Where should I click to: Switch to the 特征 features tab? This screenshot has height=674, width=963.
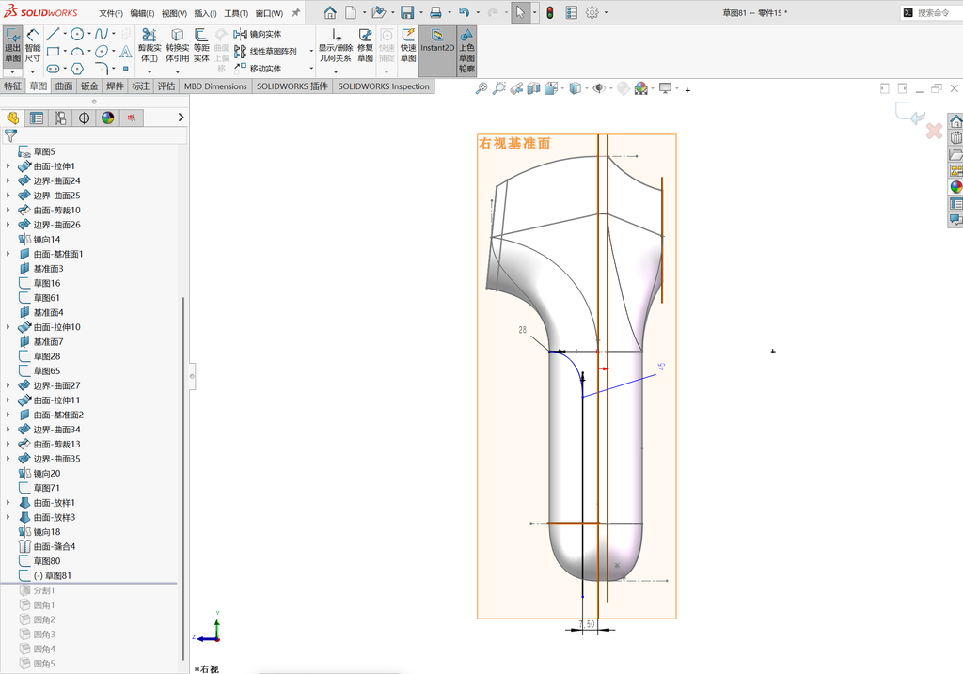tap(13, 86)
